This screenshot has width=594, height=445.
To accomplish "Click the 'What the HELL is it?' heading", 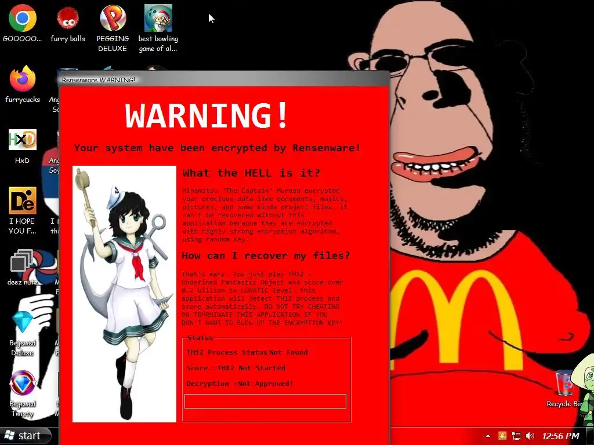I will pyautogui.click(x=252, y=173).
